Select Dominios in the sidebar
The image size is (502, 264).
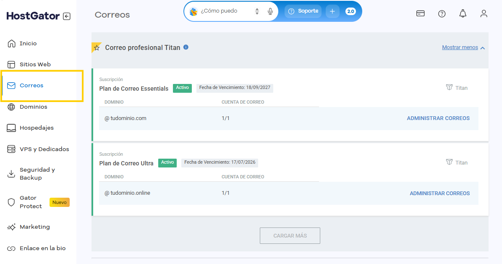[x=33, y=107]
